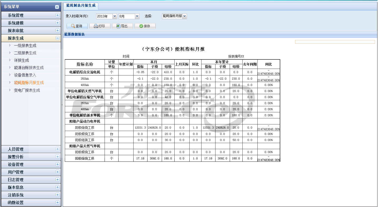Open 能源台账报表生成 menu item

click(x=29, y=68)
